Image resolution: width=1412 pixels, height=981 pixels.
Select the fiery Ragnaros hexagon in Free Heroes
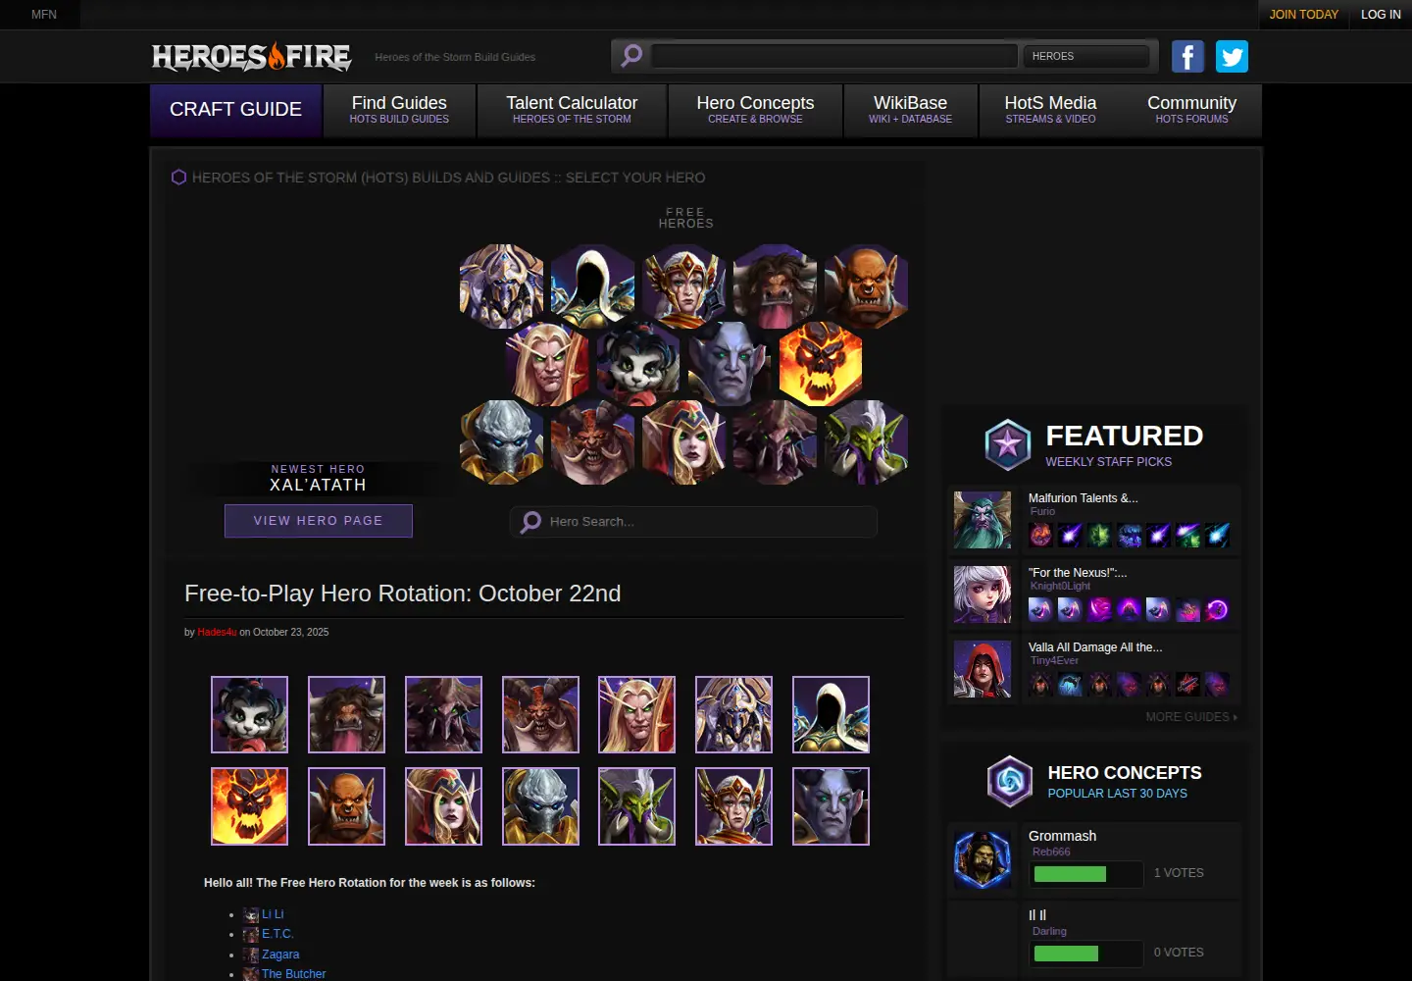821,364
